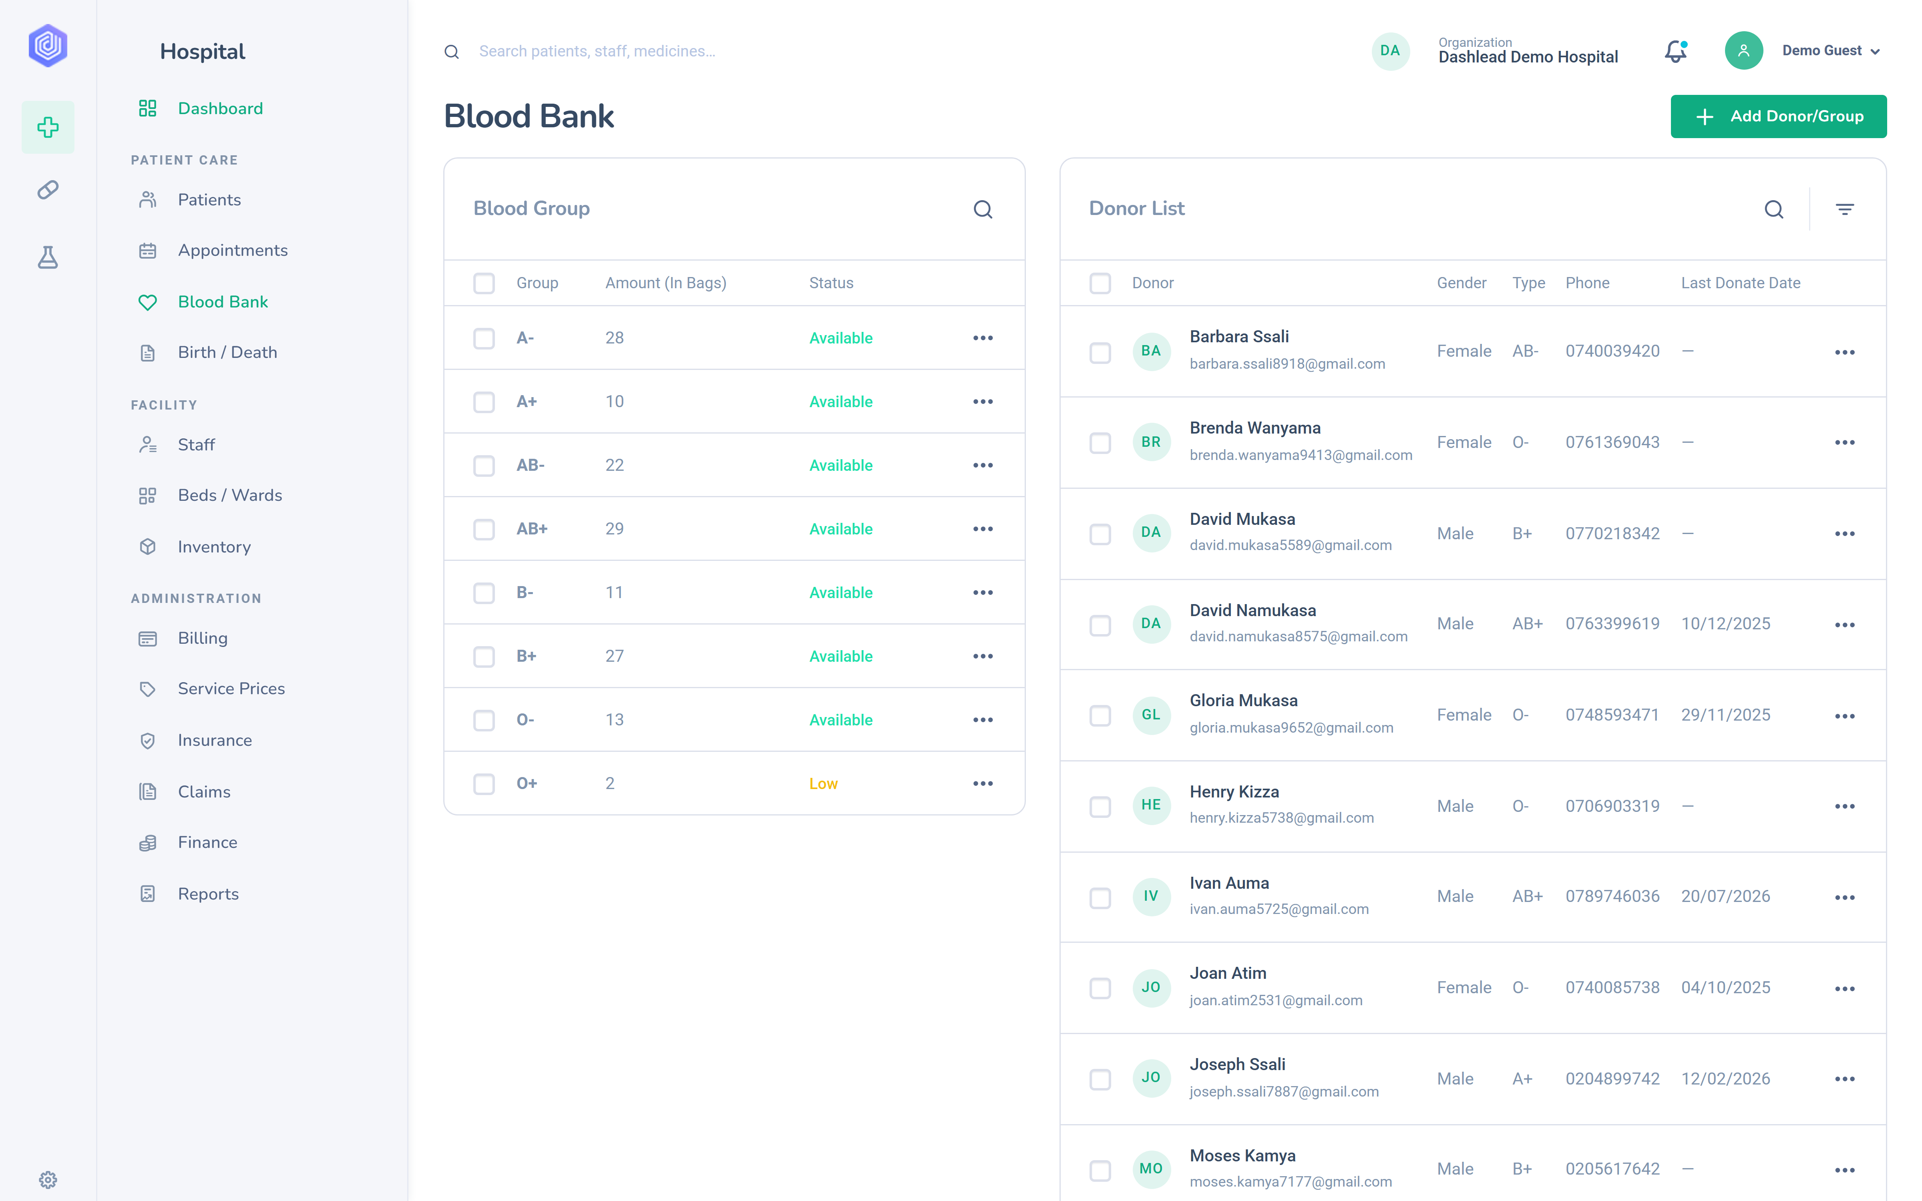
Task: Open Dashboard in the sidebar
Action: pyautogui.click(x=220, y=108)
